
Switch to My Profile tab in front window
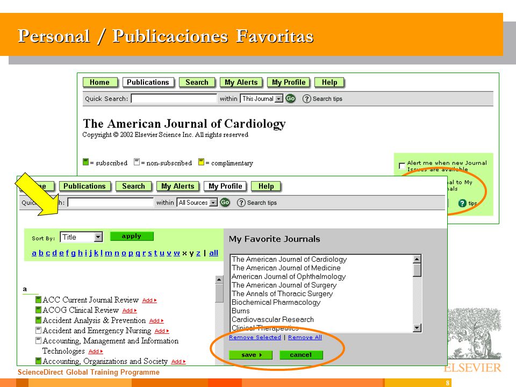click(225, 187)
